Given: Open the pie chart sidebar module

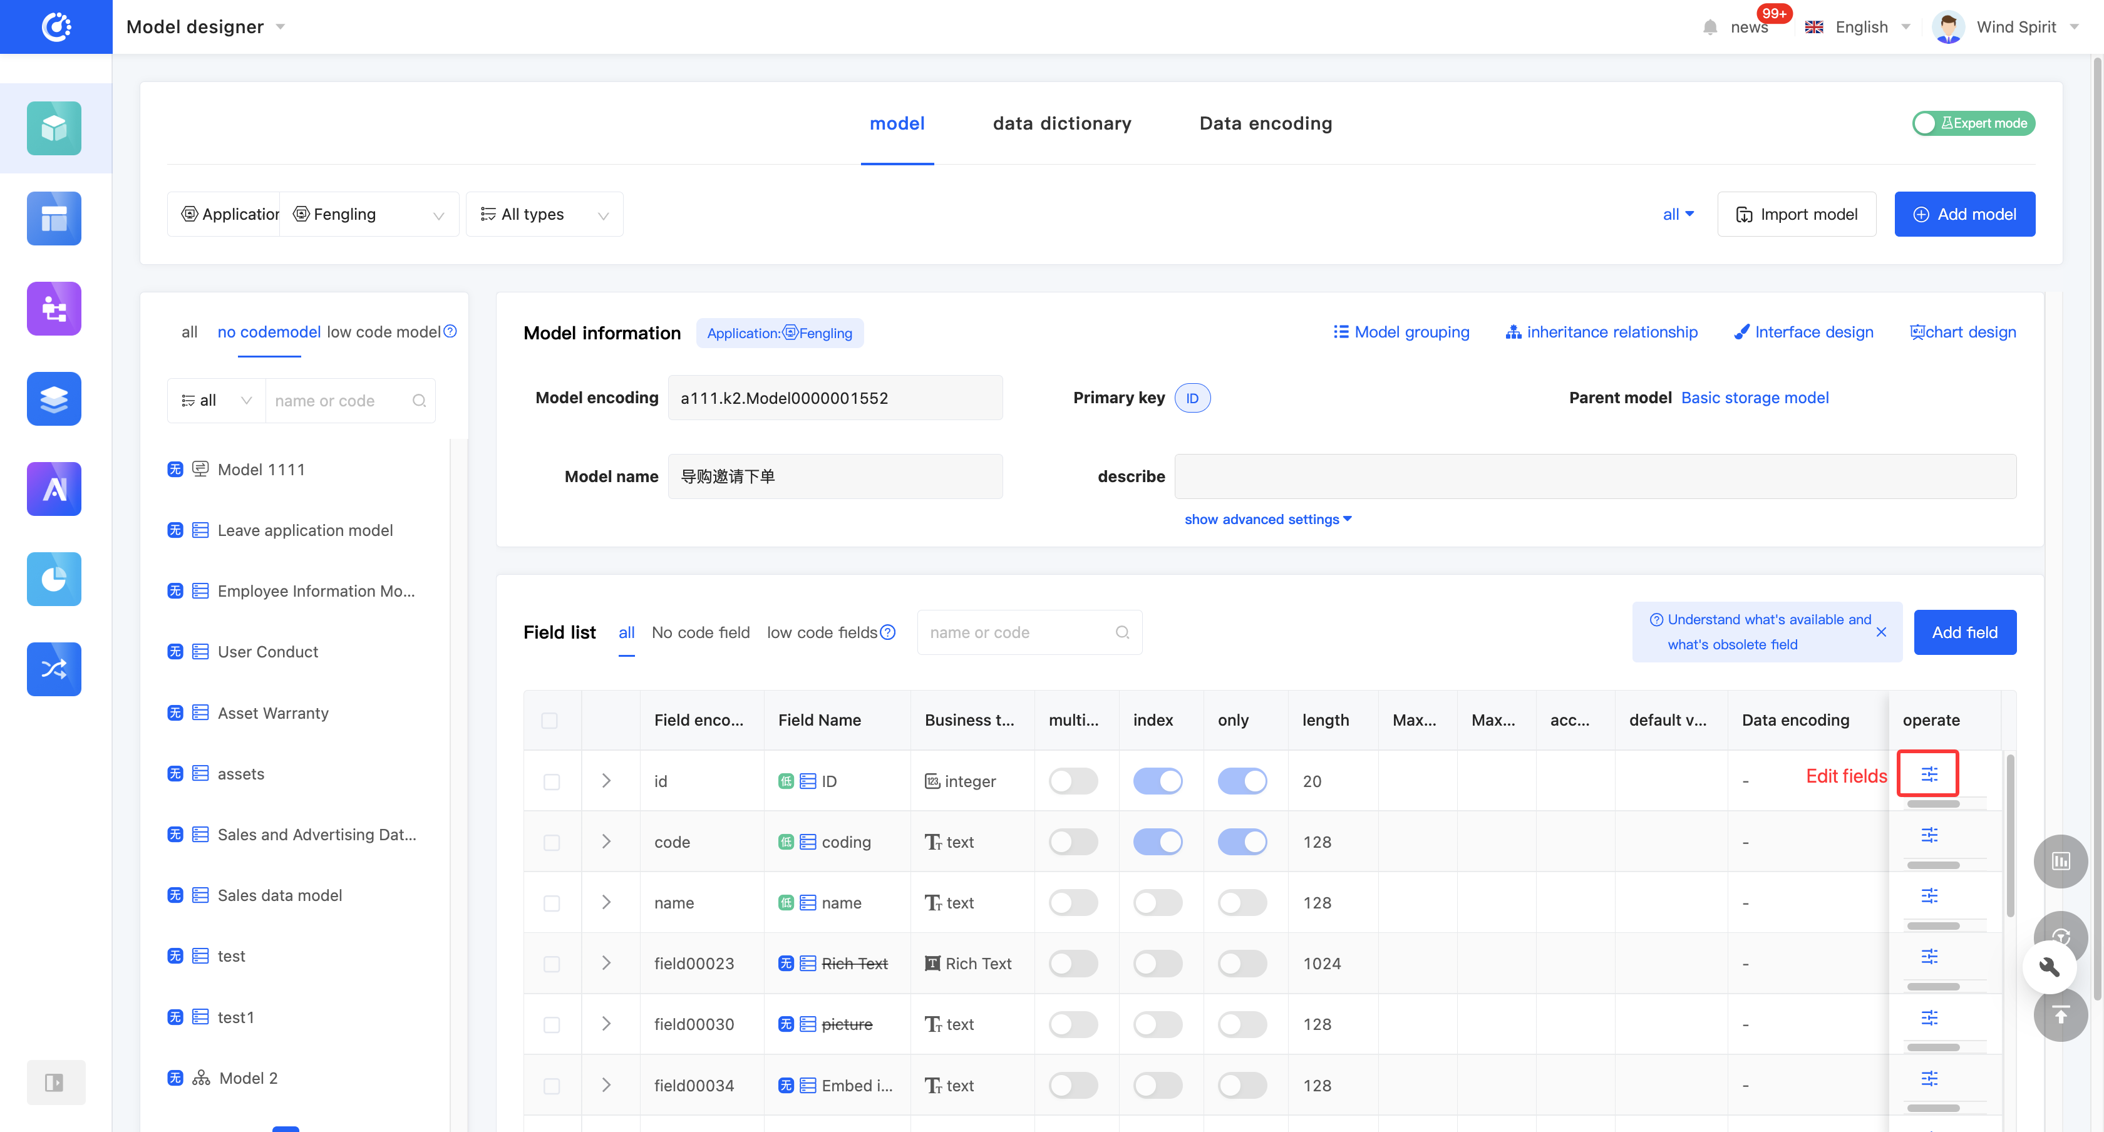Looking at the screenshot, I should pos(54,579).
